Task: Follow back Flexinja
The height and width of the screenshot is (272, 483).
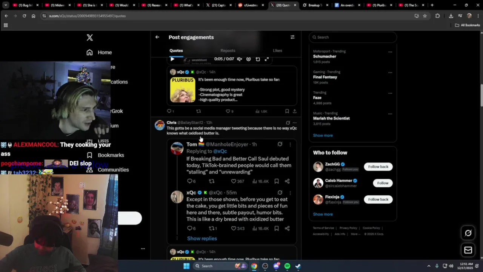Action: tap(378, 199)
